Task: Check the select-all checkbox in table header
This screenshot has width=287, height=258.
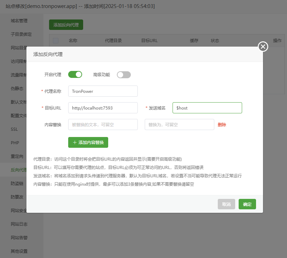Action: [56, 41]
